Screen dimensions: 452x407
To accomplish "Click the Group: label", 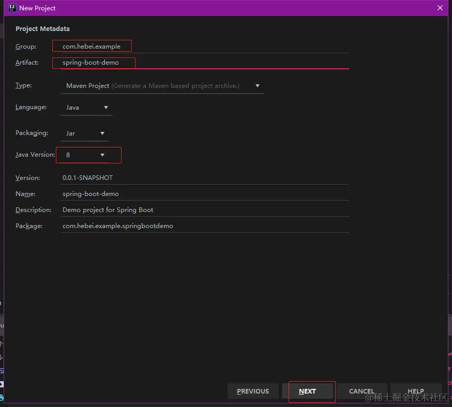I will pos(26,47).
